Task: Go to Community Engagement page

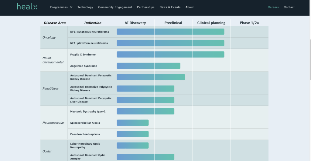Action: (x=115, y=7)
